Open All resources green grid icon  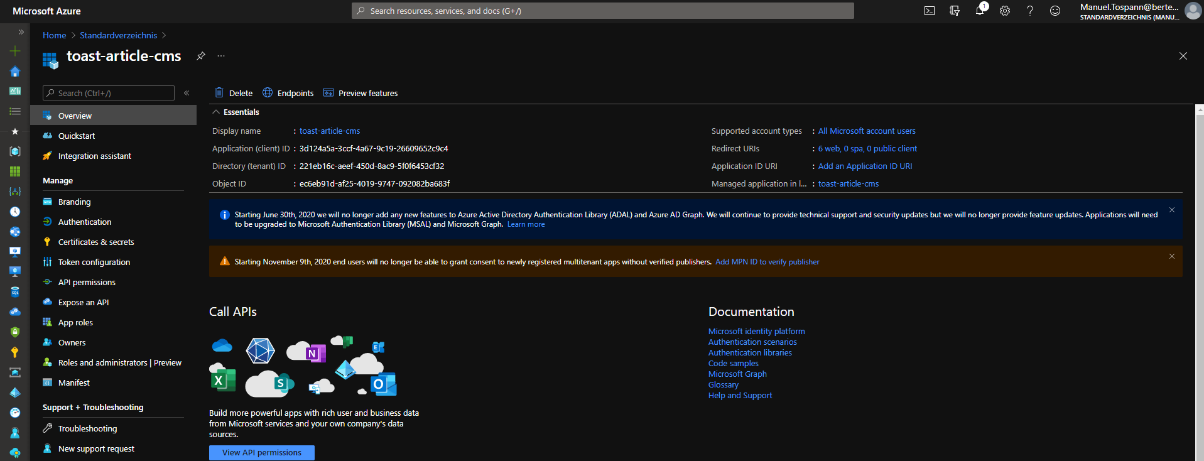click(15, 171)
